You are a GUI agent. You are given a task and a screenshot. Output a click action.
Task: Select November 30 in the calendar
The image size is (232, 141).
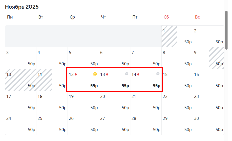(x=208, y=124)
